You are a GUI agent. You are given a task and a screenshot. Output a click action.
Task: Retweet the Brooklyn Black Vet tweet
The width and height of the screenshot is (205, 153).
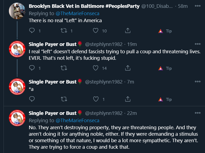[x=64, y=31]
